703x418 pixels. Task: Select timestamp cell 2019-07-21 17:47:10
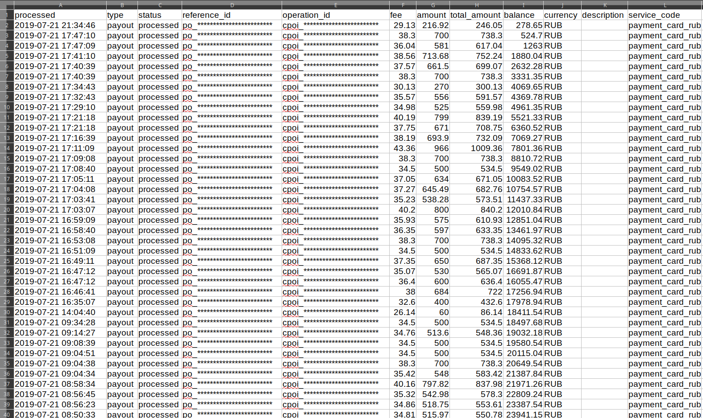(x=60, y=36)
